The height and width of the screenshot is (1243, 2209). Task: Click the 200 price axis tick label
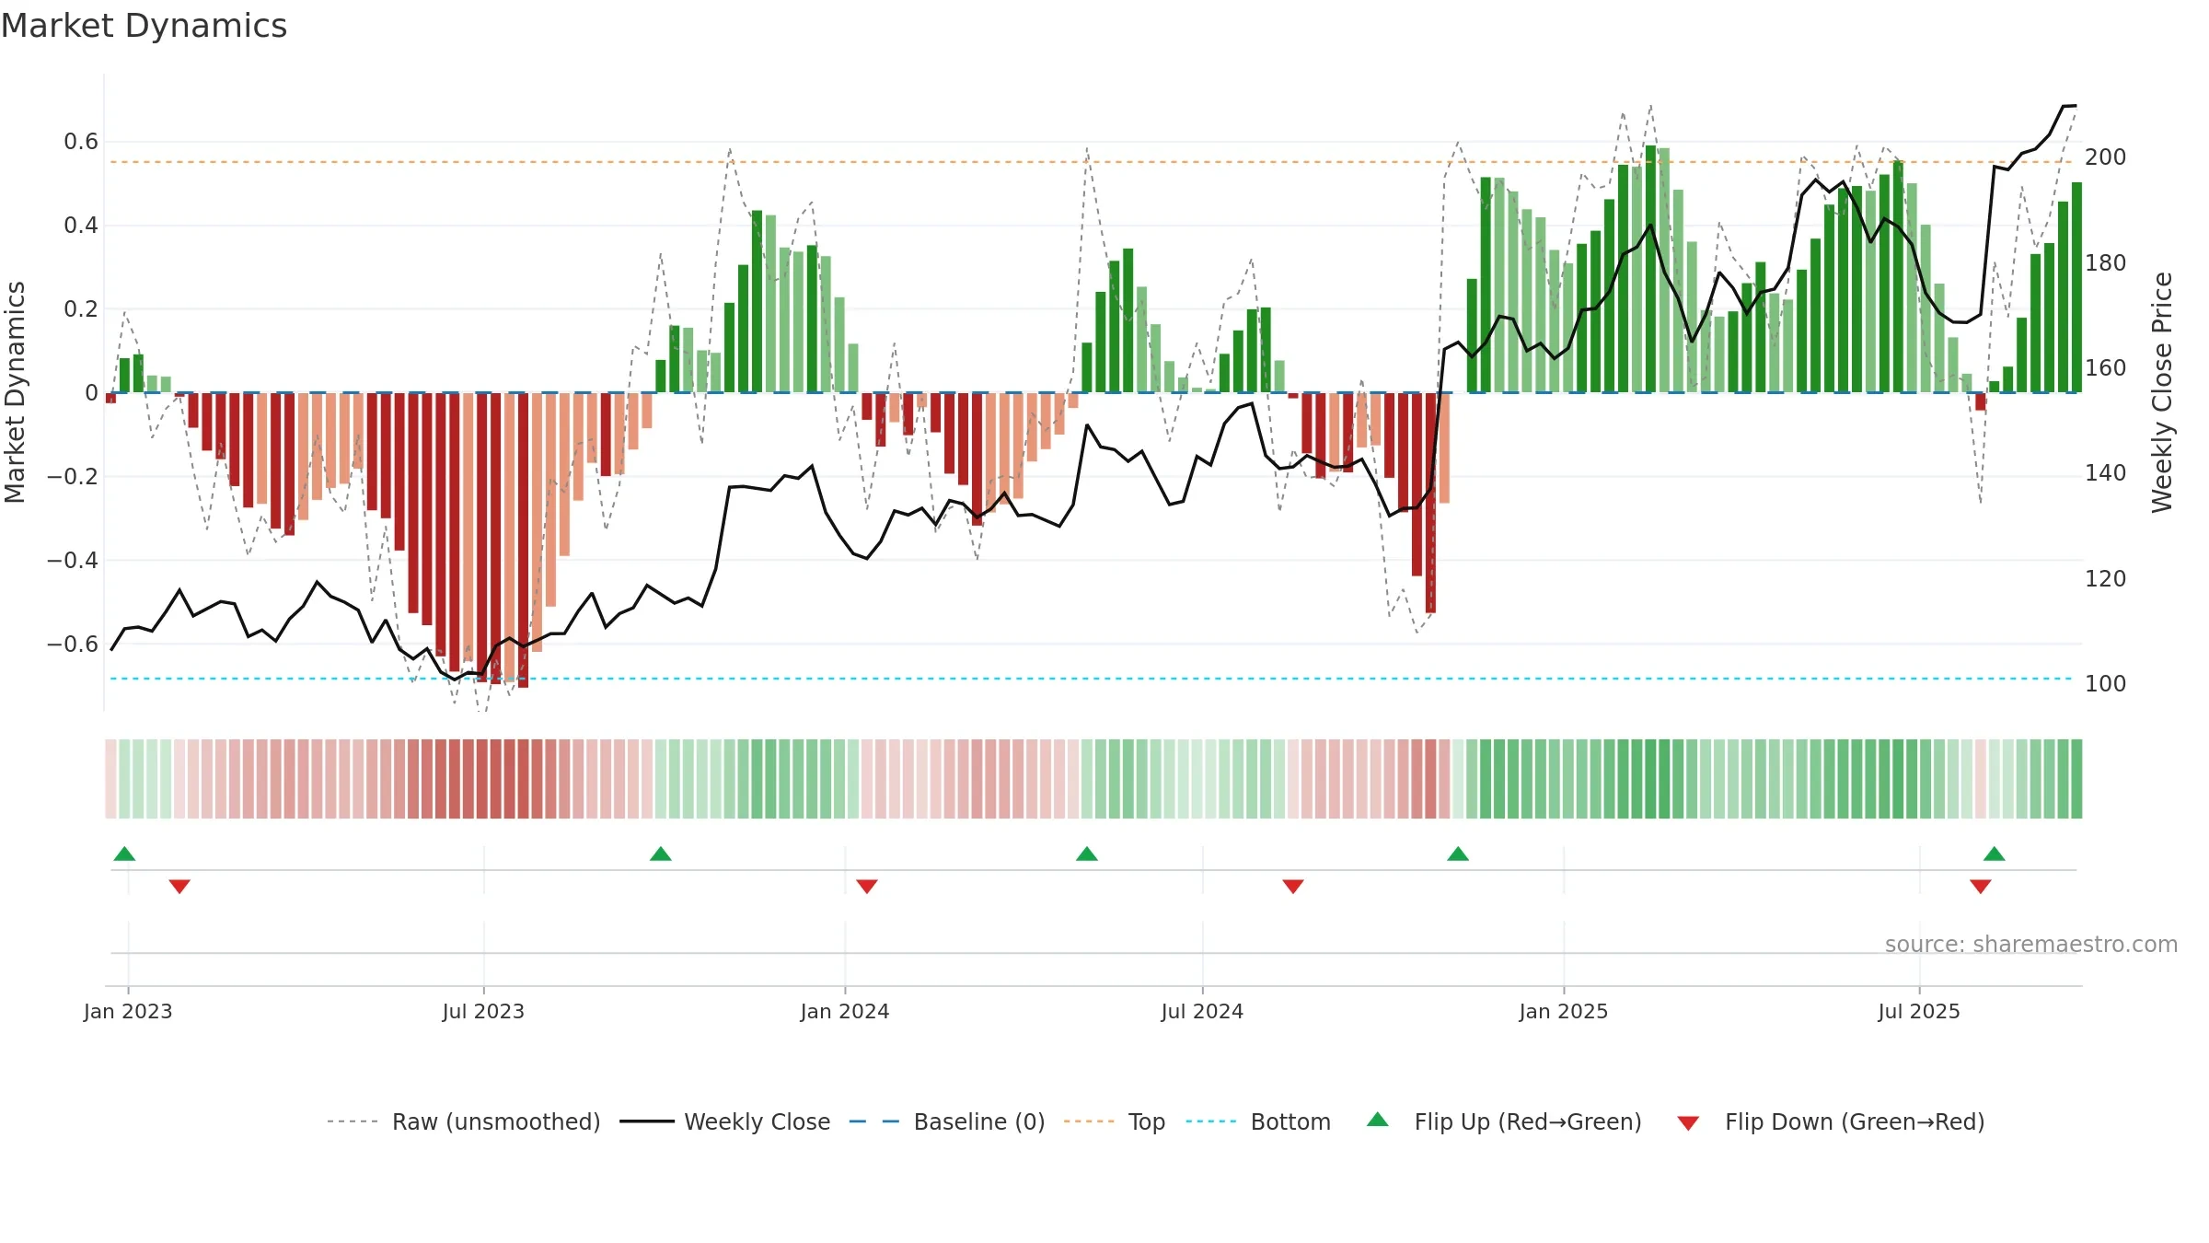(x=2106, y=157)
